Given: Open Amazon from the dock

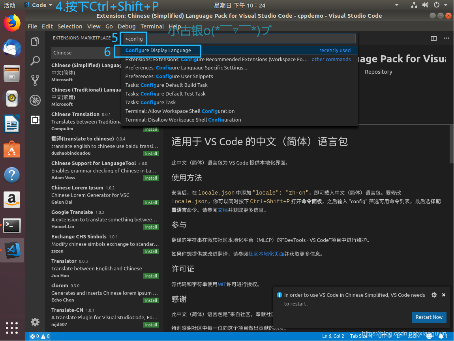Looking at the screenshot, I should pos(12,200).
